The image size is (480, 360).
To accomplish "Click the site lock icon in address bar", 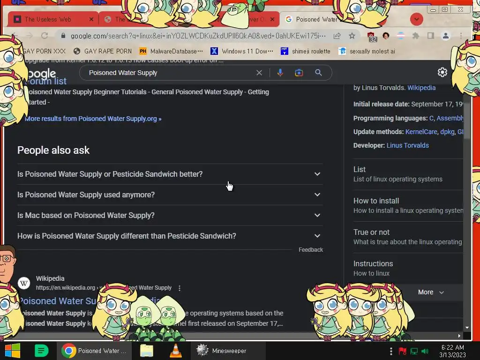I will click(63, 36).
